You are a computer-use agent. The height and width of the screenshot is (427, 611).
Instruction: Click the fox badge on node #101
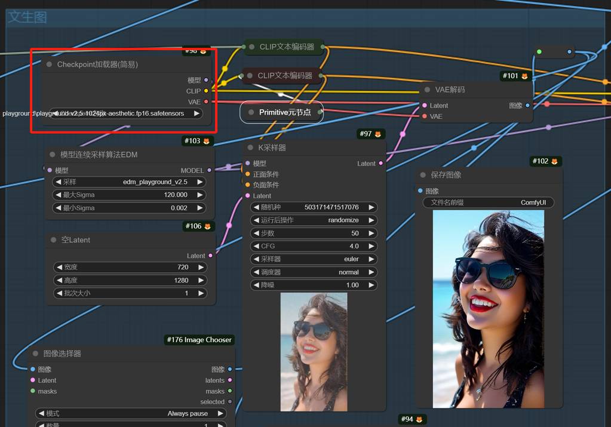click(x=524, y=76)
